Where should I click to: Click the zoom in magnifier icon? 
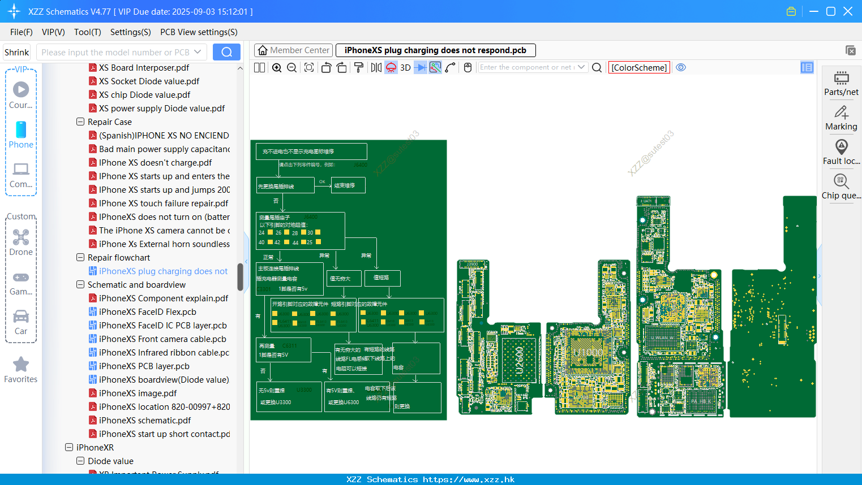coord(277,67)
